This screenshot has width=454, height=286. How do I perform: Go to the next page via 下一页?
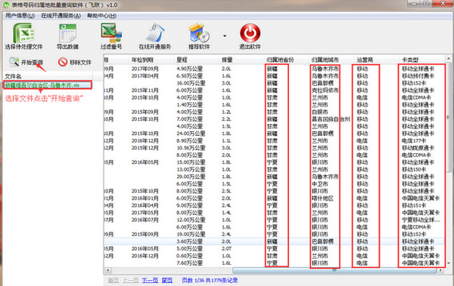coord(150,280)
